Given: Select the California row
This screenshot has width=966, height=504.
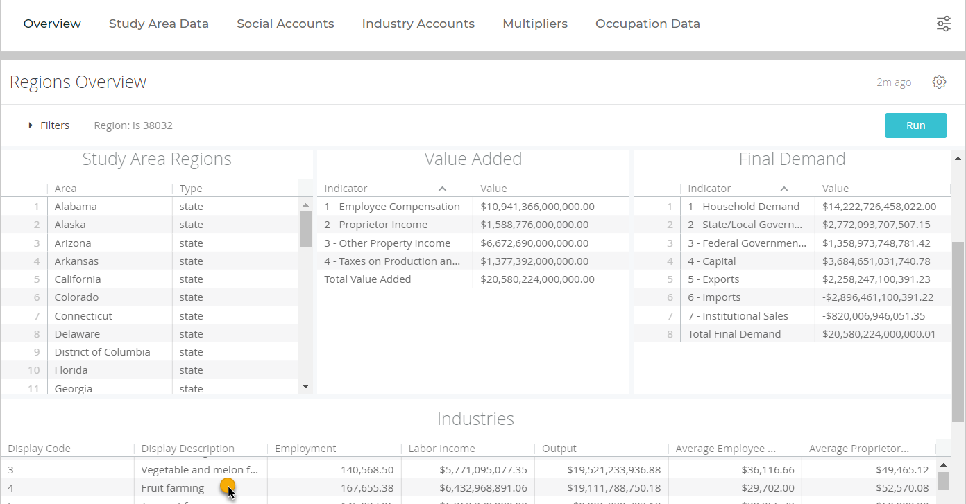Looking at the screenshot, I should [x=149, y=279].
